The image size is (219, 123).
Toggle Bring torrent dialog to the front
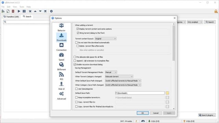click(x=78, y=33)
